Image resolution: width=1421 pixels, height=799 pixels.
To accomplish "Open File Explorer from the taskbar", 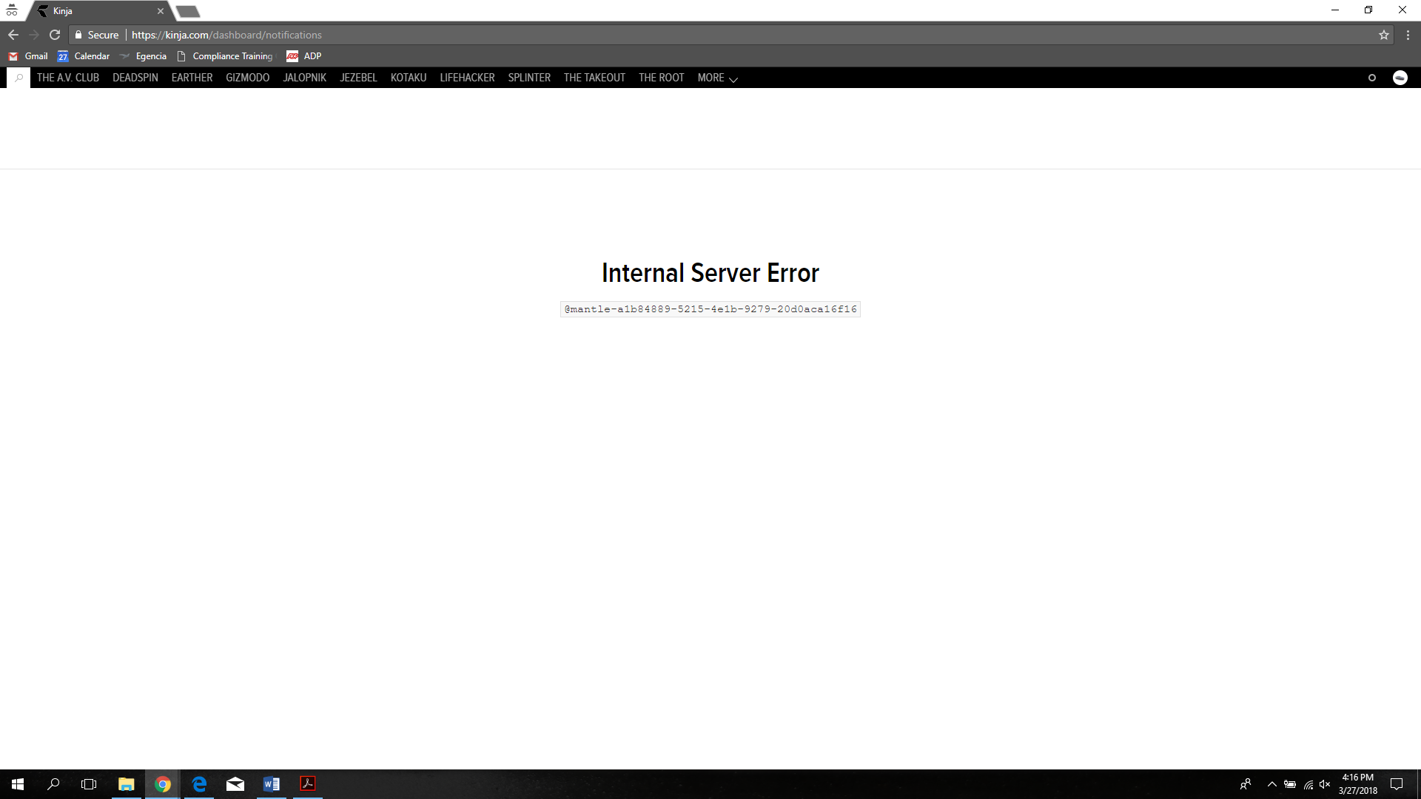I will coord(127,784).
